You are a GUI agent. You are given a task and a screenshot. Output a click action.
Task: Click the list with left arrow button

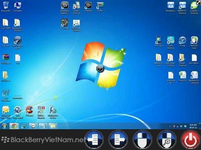click(94, 140)
